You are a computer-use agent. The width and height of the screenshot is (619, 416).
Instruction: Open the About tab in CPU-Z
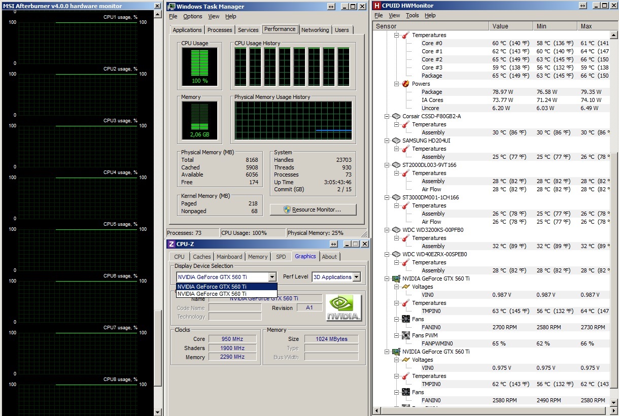329,257
